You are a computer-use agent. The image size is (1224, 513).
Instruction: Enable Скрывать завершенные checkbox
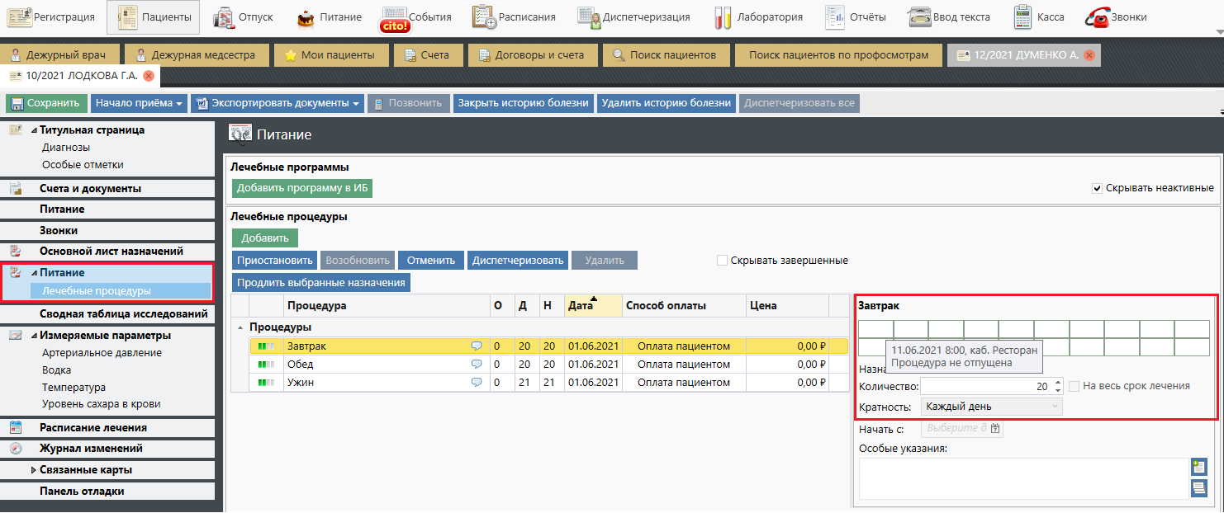(x=723, y=261)
